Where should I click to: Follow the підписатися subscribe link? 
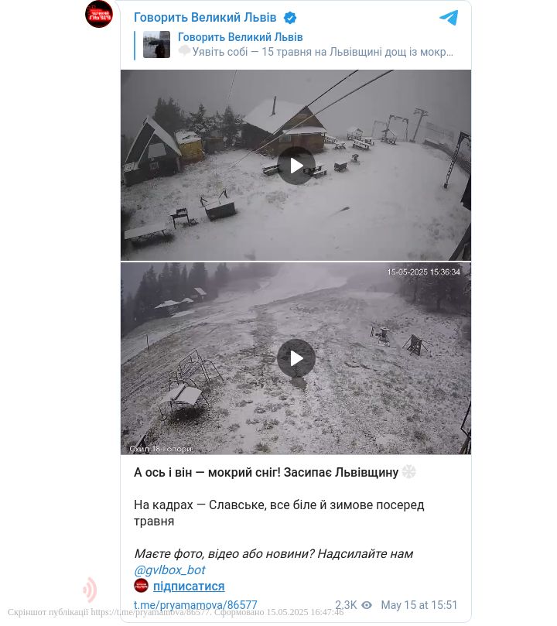click(189, 586)
